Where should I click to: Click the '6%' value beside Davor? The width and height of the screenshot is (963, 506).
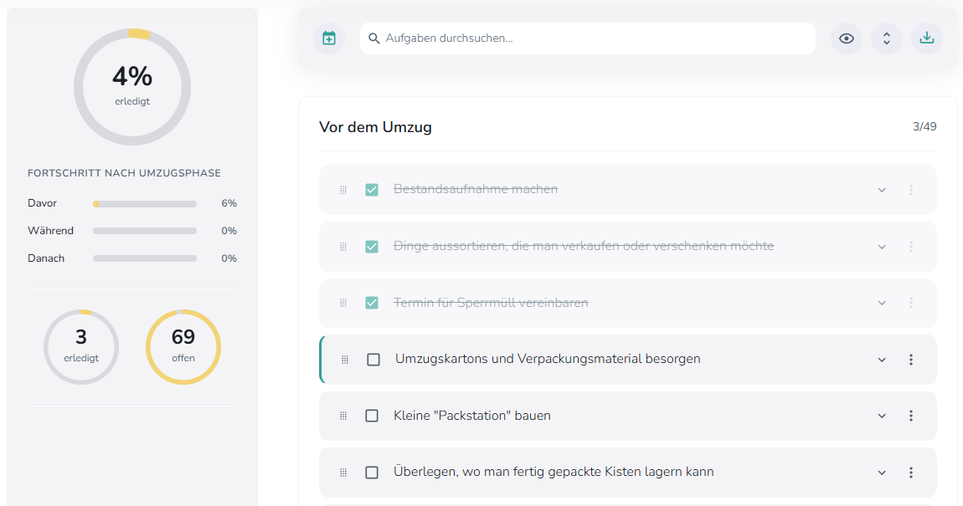coord(229,203)
